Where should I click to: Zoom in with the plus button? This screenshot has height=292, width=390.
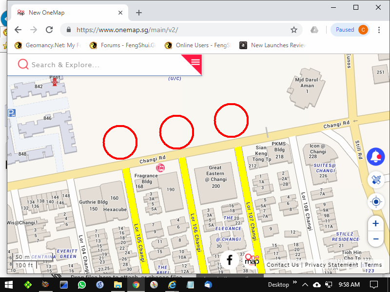(375, 224)
